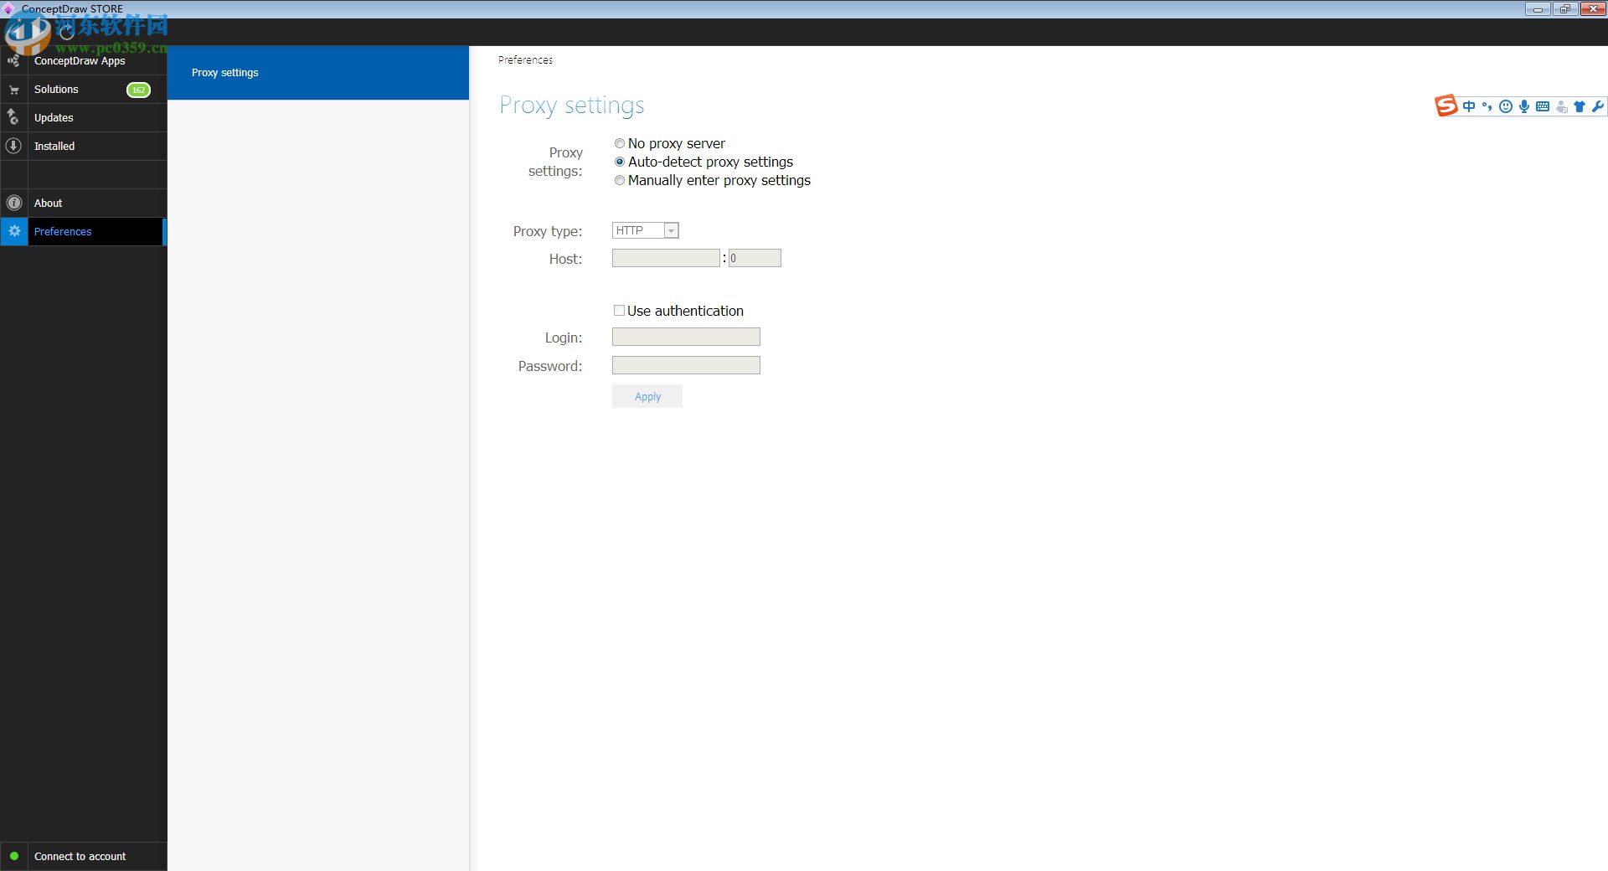Click the Preferences breadcrumb text
Image resolution: width=1608 pixels, height=871 pixels.
pos(525,59)
